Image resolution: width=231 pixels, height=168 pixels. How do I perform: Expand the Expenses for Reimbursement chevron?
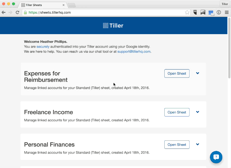tap(198, 73)
